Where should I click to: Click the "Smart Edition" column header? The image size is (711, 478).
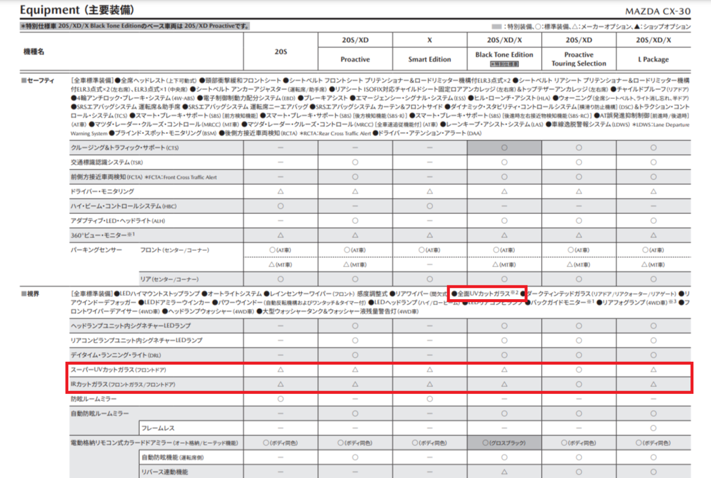(430, 59)
